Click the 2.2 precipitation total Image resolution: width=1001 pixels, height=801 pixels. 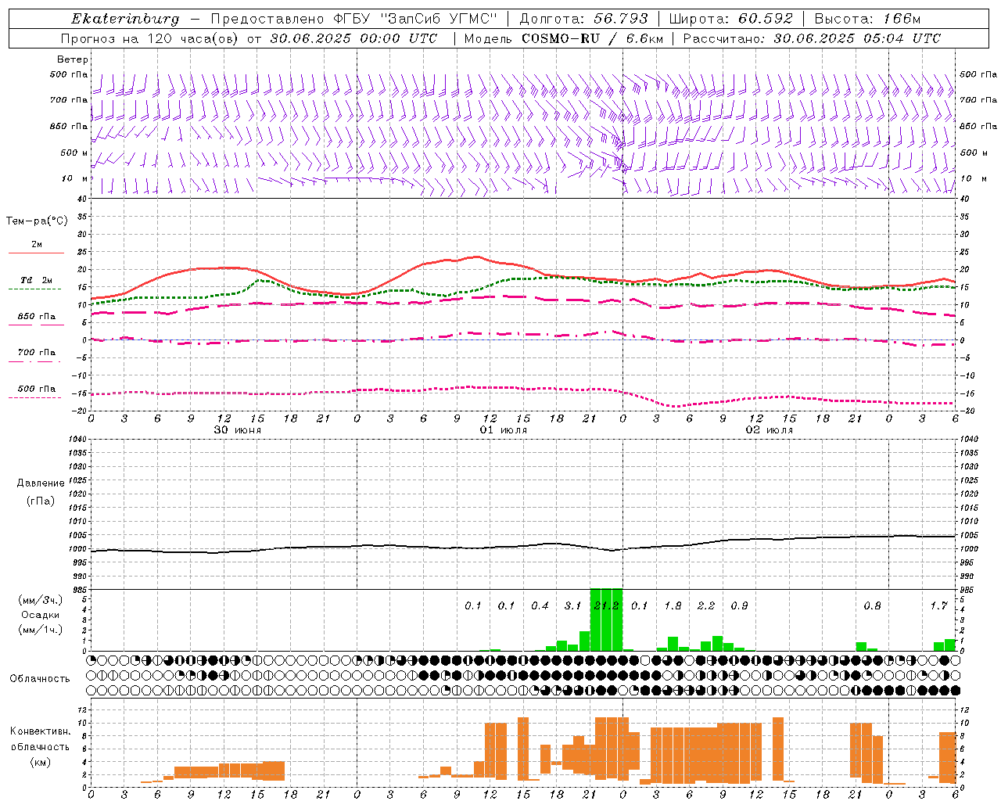click(x=705, y=606)
